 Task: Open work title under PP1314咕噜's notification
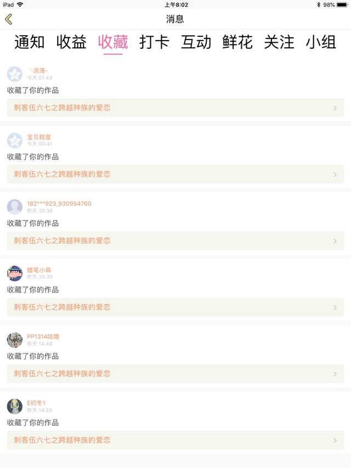[62, 374]
